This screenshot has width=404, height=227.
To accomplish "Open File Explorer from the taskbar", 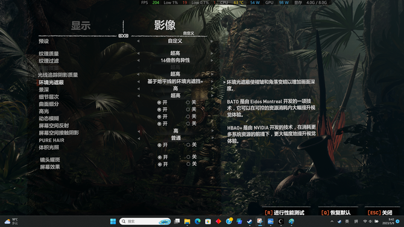I will tap(187, 222).
